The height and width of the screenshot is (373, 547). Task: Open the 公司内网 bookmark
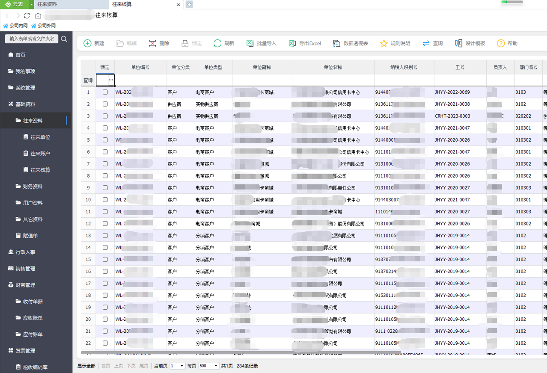[15, 26]
